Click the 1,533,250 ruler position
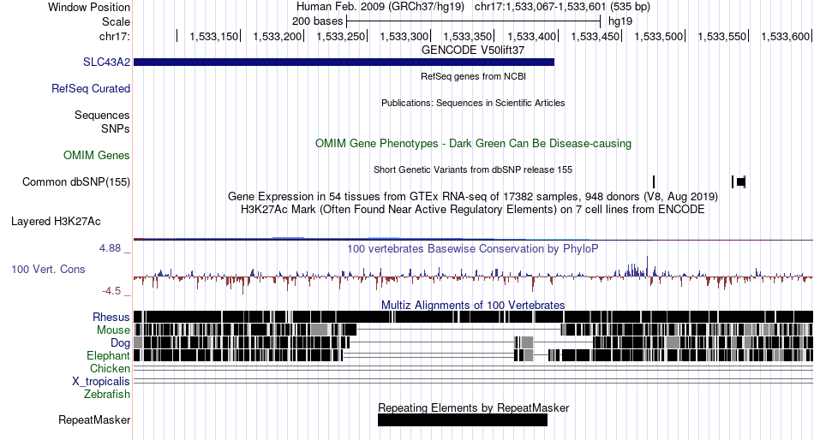Viewport: 814px width, 440px height. click(x=340, y=36)
